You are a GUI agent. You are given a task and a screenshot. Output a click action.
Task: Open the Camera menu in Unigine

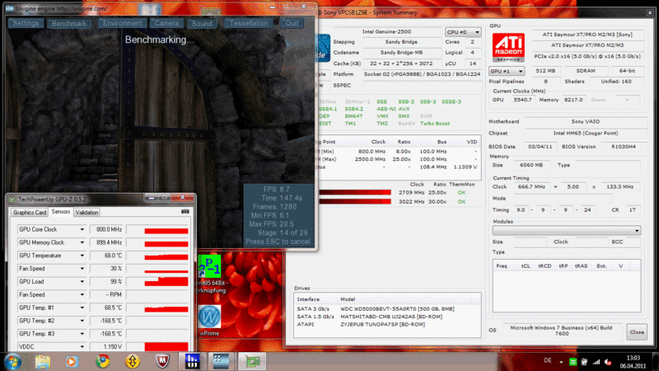pyautogui.click(x=166, y=23)
